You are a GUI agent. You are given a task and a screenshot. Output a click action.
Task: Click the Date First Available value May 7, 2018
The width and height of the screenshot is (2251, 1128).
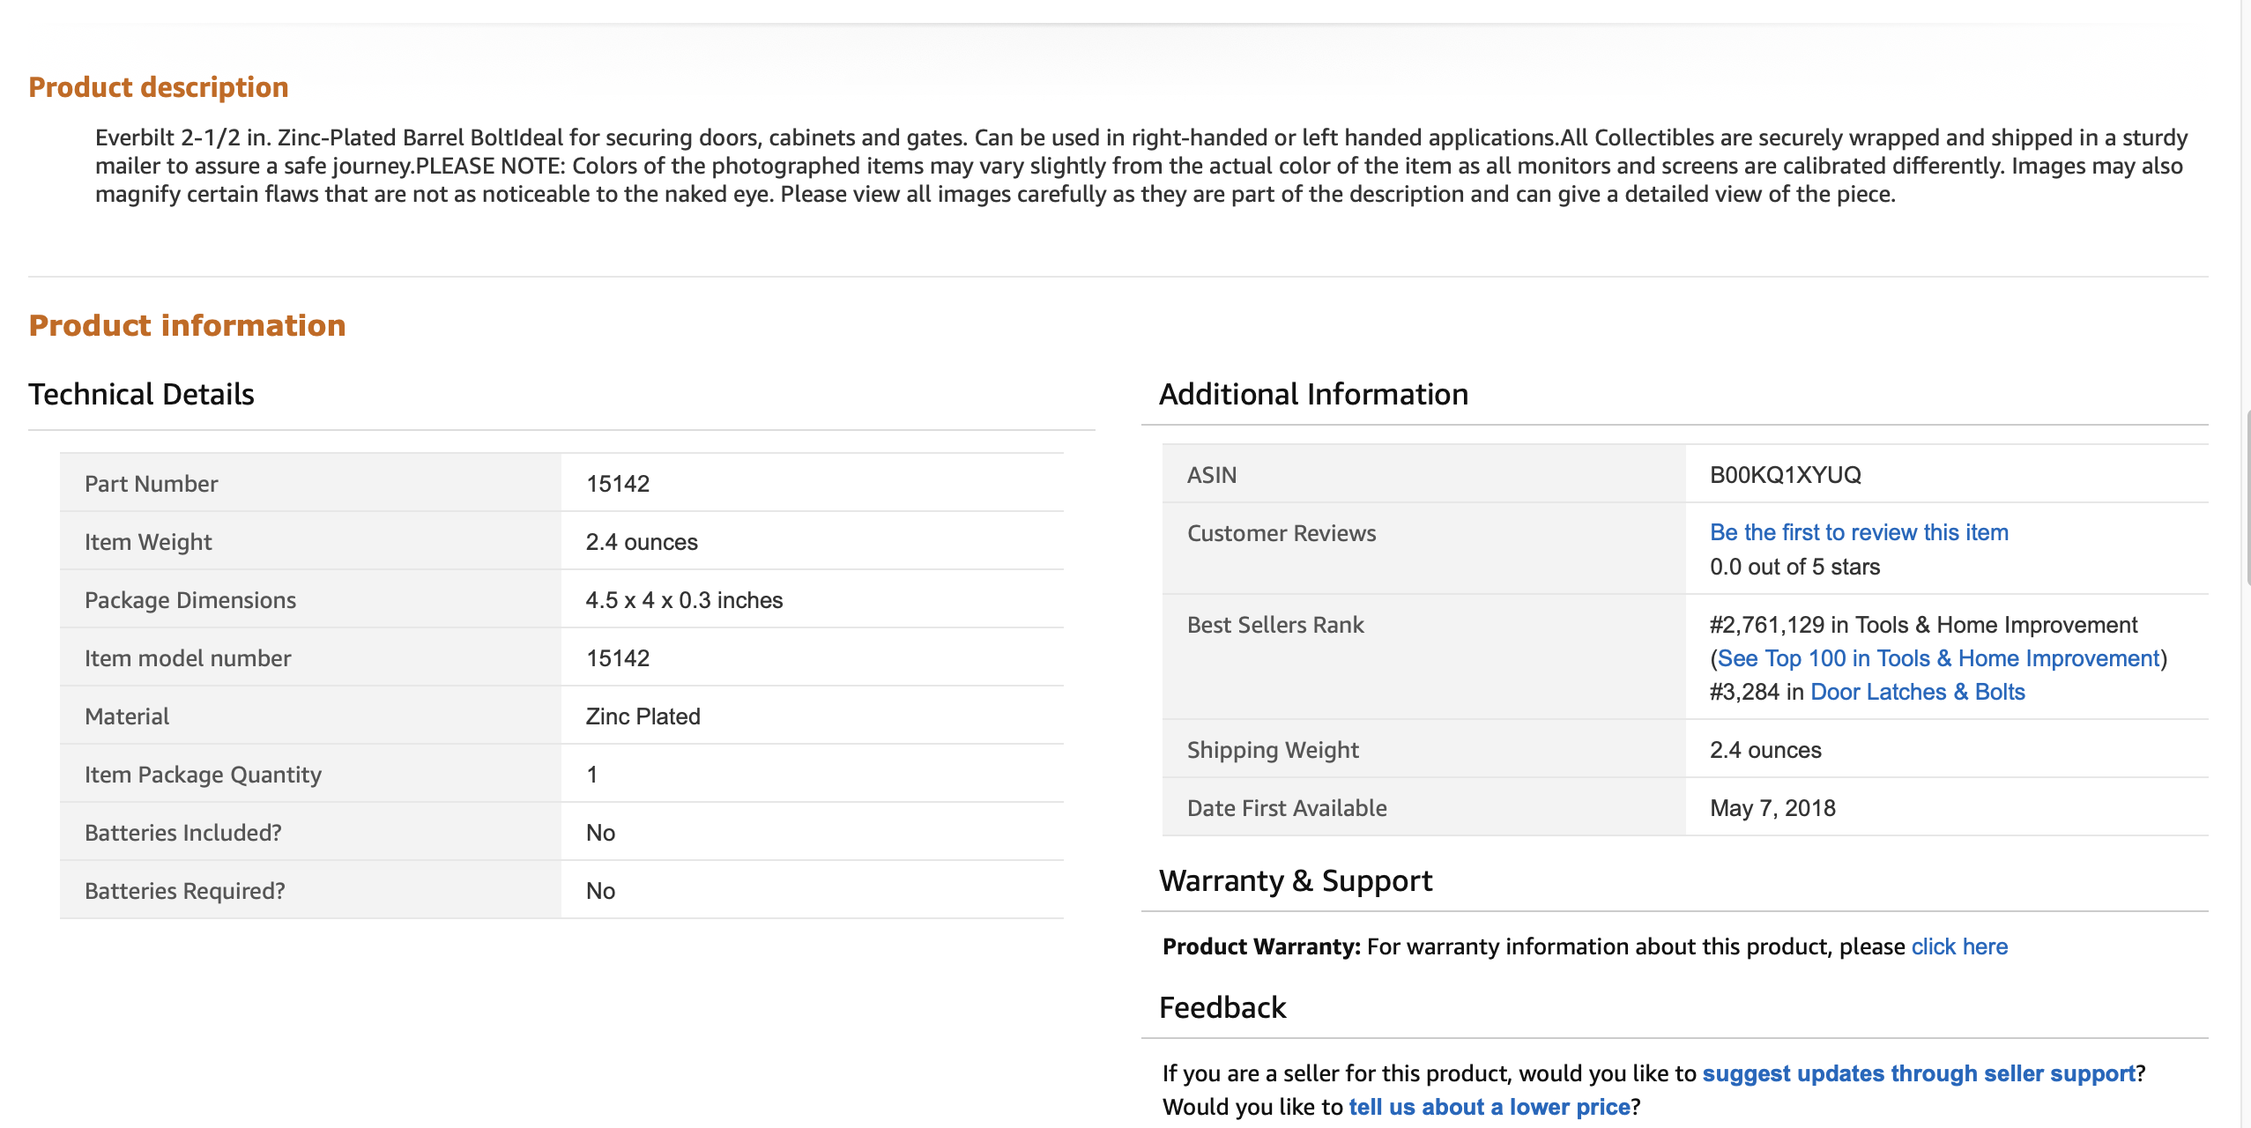coord(1772,808)
